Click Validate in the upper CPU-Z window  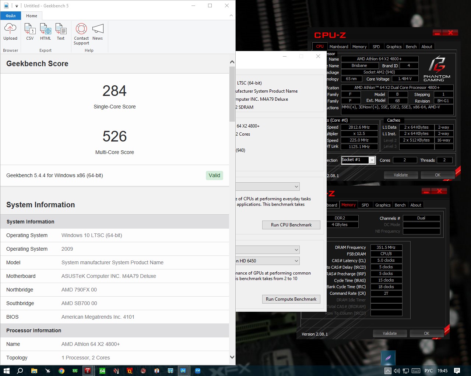(401, 175)
